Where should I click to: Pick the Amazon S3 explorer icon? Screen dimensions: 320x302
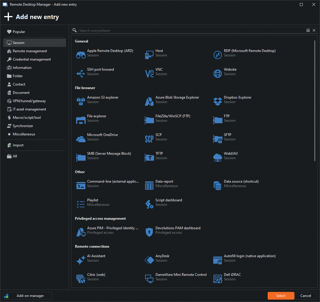pyautogui.click(x=81, y=101)
